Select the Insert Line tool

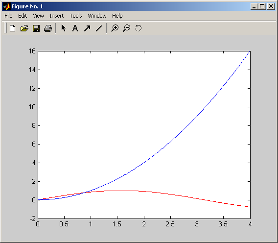(x=99, y=28)
